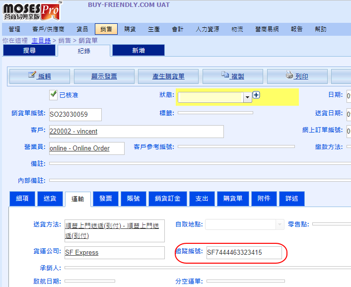This screenshot has width=351, height=287.
Task: Open the 賬號 tab
Action: (134, 199)
